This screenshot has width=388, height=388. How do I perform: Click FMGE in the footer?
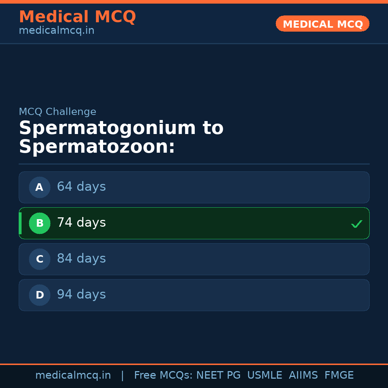339,375
